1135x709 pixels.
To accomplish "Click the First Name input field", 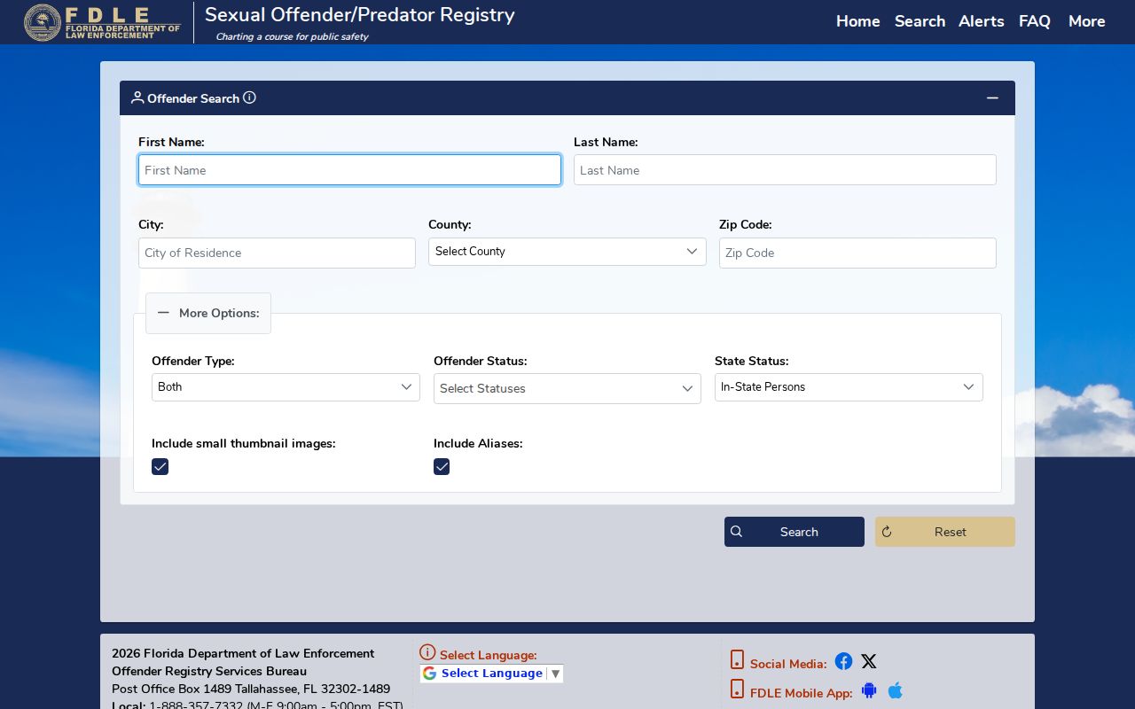I will pos(349,170).
